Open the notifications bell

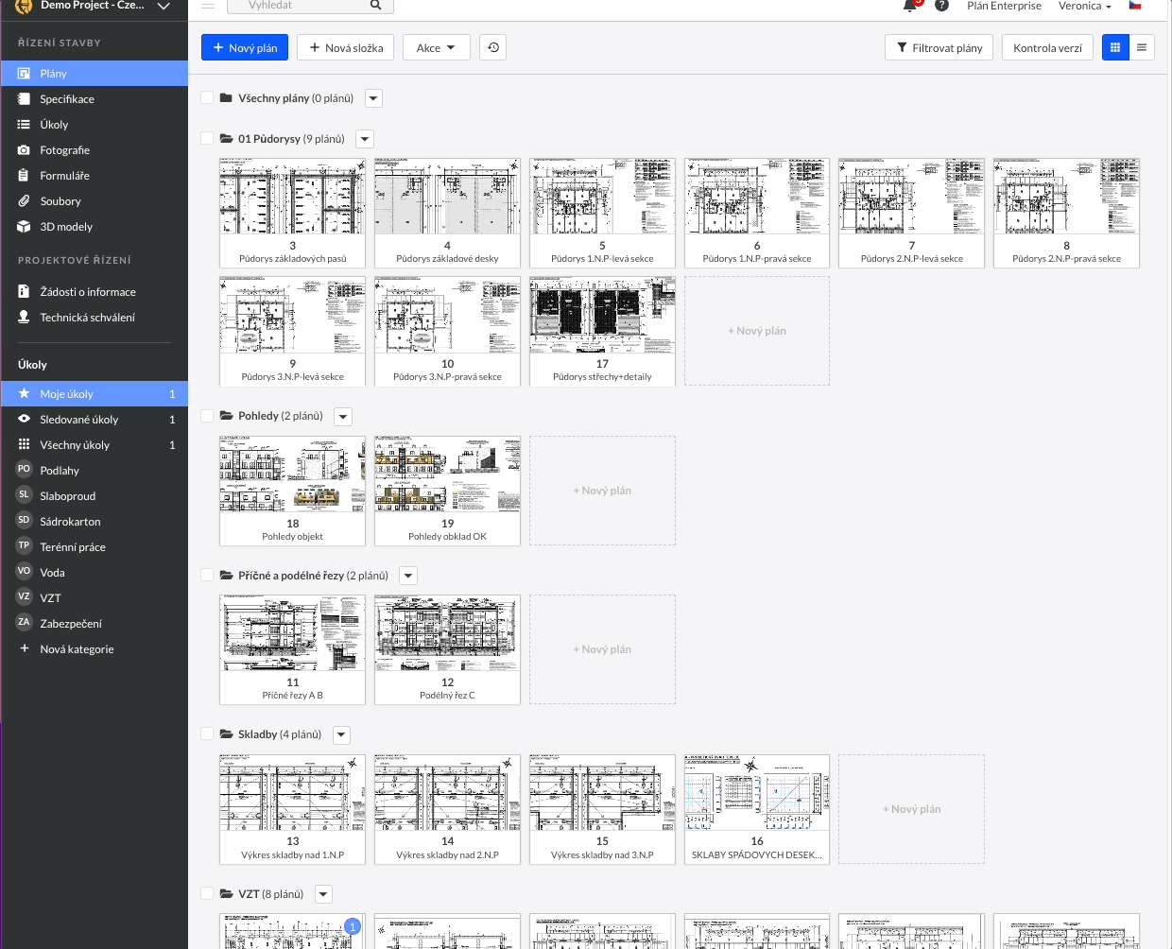point(910,6)
